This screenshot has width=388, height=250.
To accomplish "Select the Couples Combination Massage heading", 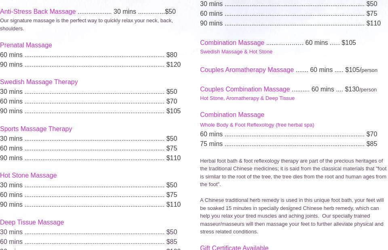I will (245, 89).
